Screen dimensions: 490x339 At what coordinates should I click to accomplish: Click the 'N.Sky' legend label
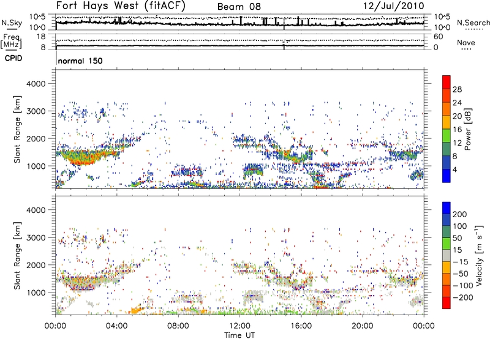click(12, 23)
